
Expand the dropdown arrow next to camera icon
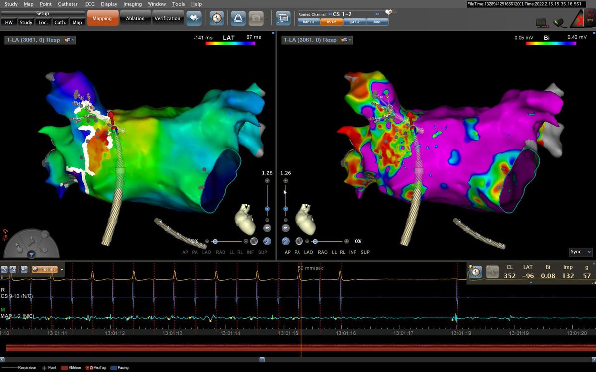266,19
